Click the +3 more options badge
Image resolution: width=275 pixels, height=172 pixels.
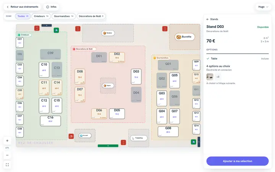218,77
